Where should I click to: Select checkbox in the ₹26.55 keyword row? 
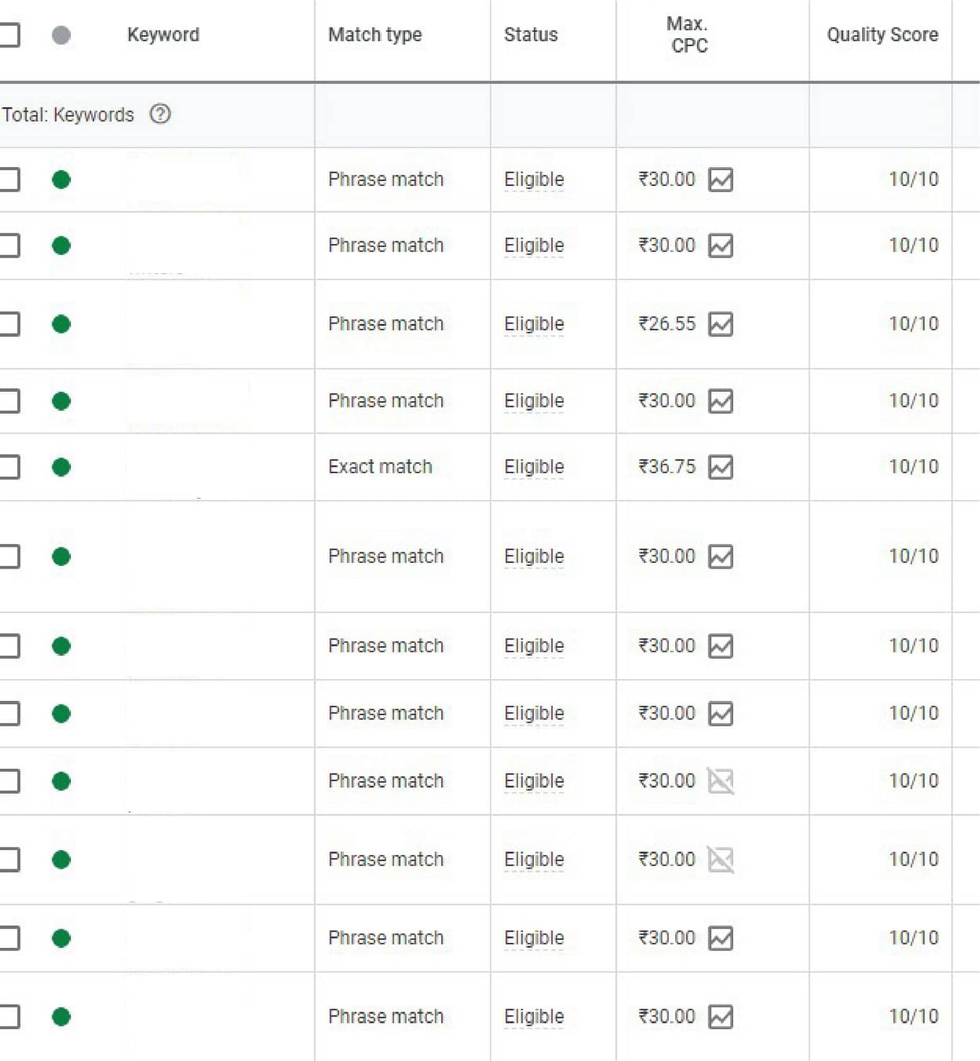tap(8, 324)
